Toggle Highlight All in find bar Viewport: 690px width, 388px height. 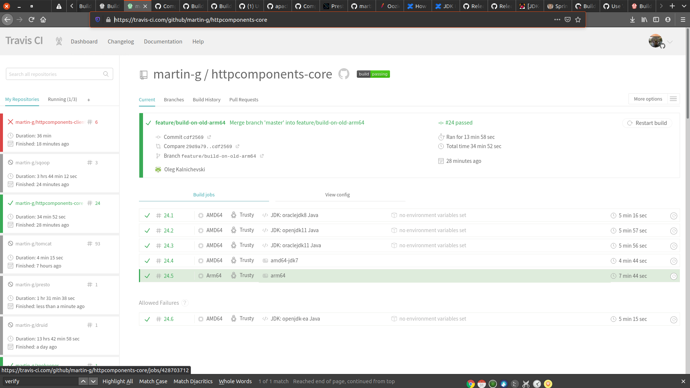118,381
